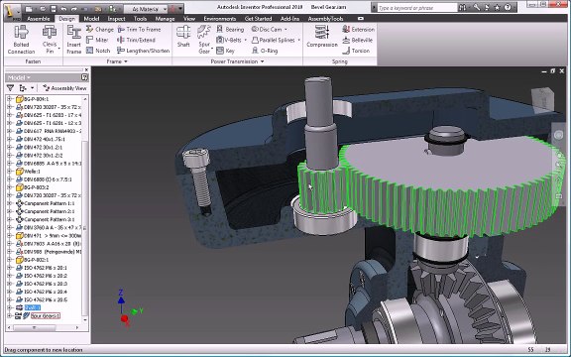Click the browser horizontal scrollbar
571x357 pixels.
point(35,327)
